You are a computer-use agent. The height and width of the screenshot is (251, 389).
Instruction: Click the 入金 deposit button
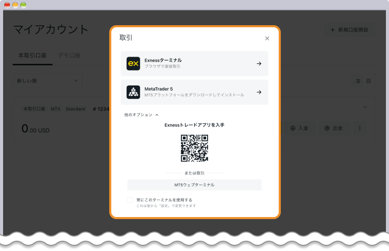[299, 128]
